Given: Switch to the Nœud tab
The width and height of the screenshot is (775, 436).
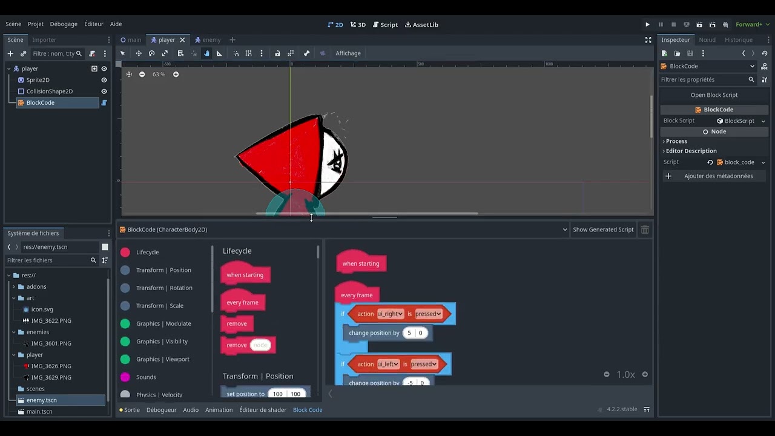Looking at the screenshot, I should (x=707, y=40).
